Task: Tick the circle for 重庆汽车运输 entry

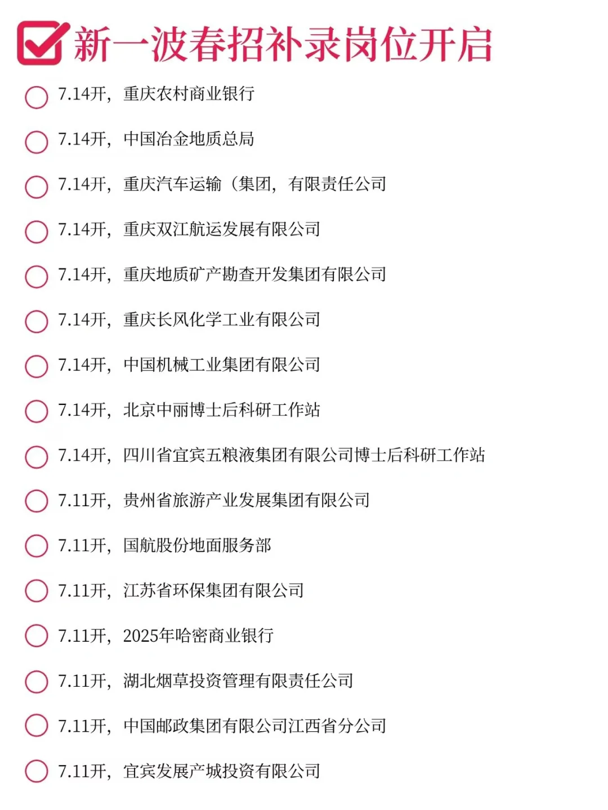Action: (x=37, y=187)
